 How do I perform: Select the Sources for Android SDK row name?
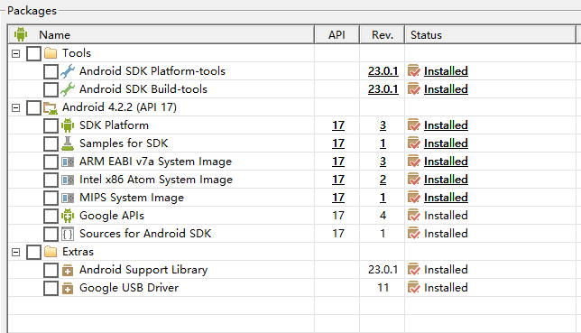[145, 234]
